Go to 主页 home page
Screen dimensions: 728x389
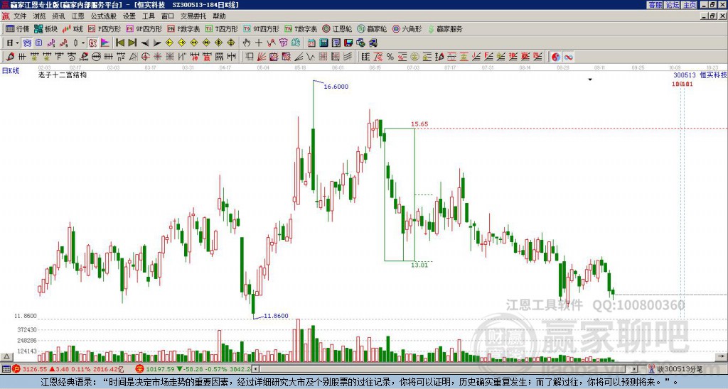click(689, 5)
